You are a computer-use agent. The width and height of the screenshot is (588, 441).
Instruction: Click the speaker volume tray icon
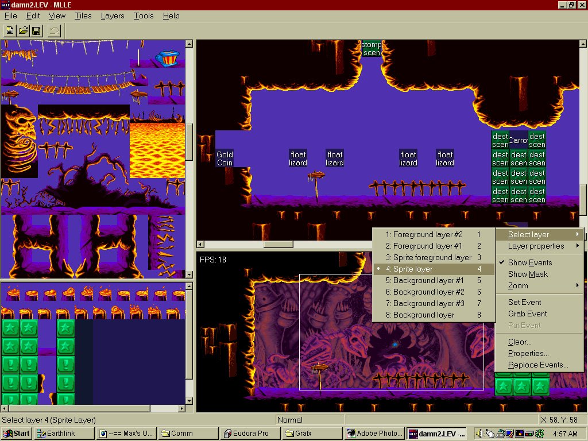click(x=479, y=434)
